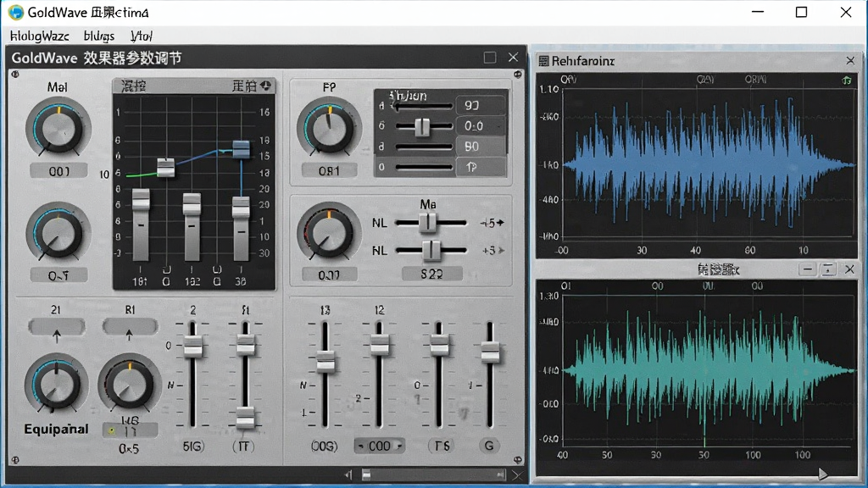Click the fader handle above the TS button
The width and height of the screenshot is (868, 488).
pyautogui.click(x=440, y=346)
